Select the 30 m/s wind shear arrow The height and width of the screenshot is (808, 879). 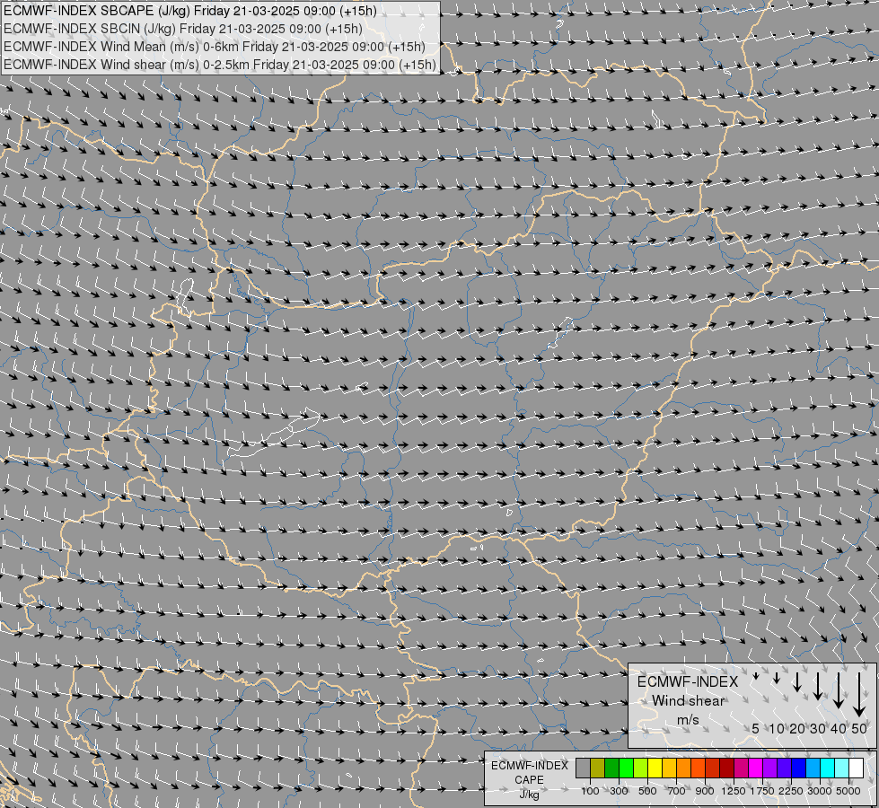[818, 686]
